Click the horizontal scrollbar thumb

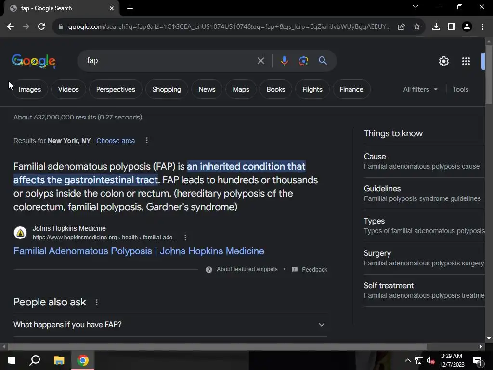click(x=217, y=347)
